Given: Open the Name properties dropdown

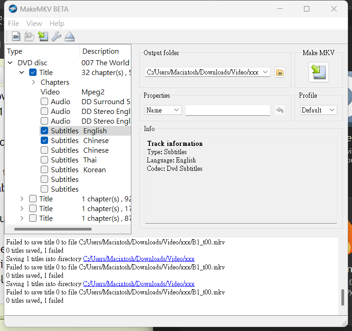Looking at the screenshot, I should pyautogui.click(x=163, y=110).
